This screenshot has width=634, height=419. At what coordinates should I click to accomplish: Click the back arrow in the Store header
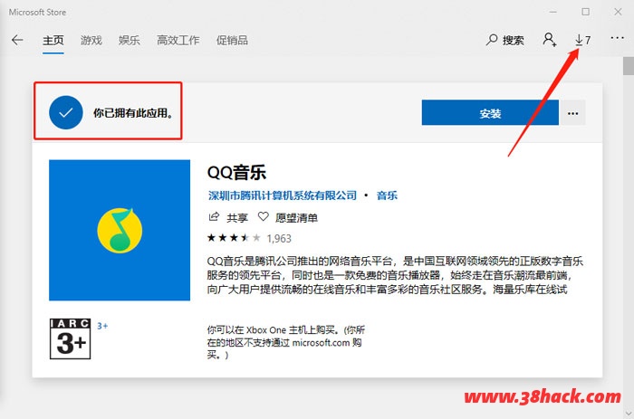(17, 41)
